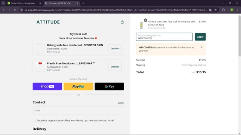Stop loading the checkout page
The image size is (241, 135).
click(15, 10)
